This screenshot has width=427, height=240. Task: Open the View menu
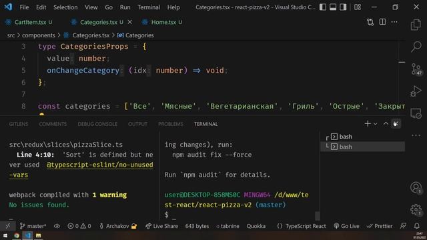click(91, 7)
